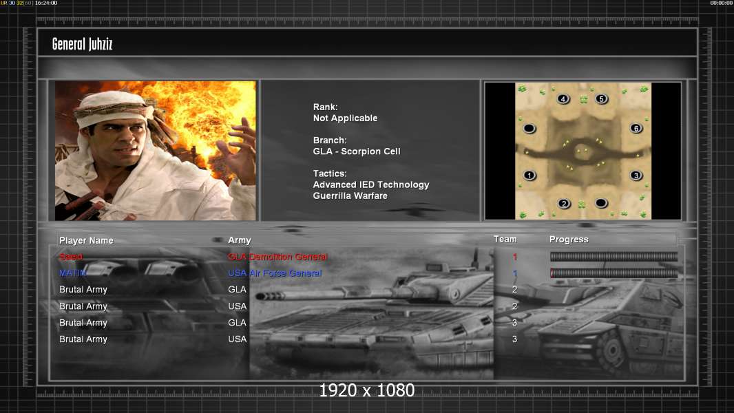Click start position marker 5 on minimap
734x413 pixels.
click(602, 98)
